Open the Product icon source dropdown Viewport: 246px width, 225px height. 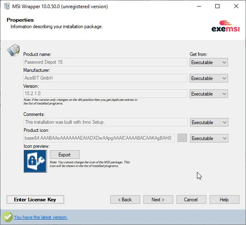[209, 138]
